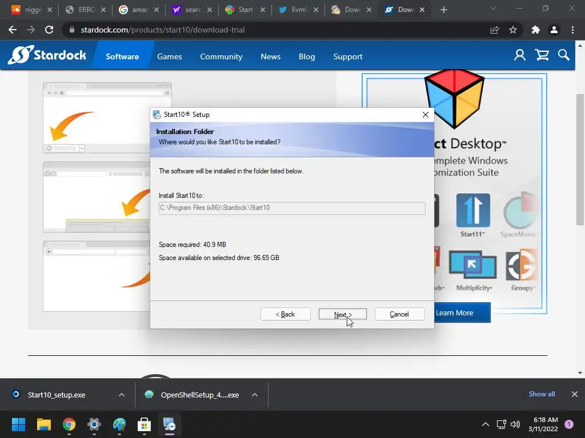Open the Chrome three-dot menu
Image resolution: width=585 pixels, height=438 pixels.
[x=572, y=30]
